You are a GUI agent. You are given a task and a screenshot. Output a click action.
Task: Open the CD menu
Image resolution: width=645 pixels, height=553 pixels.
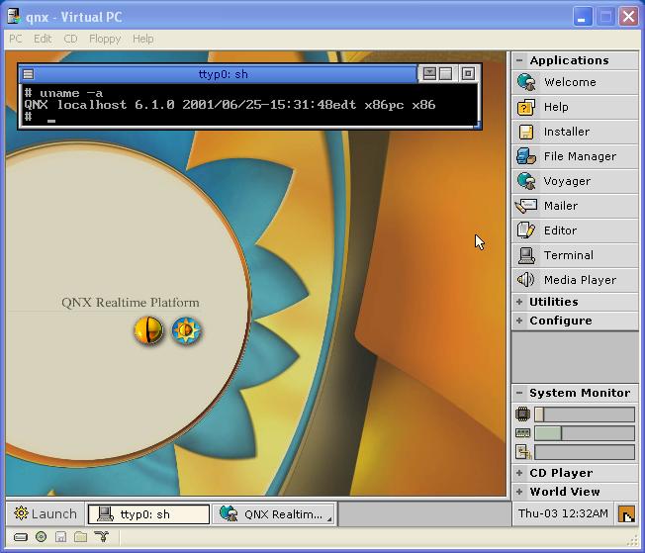coord(70,39)
